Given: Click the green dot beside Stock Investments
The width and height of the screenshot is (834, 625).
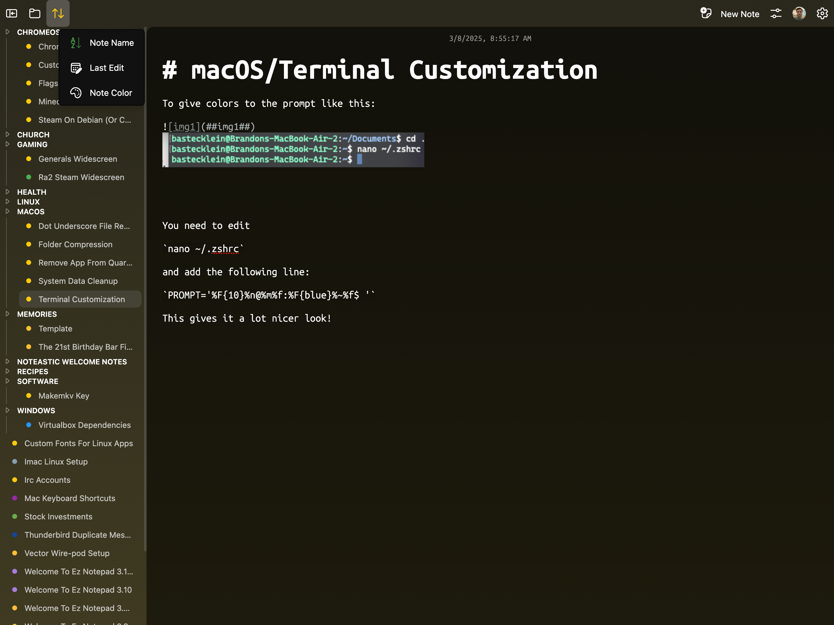Looking at the screenshot, I should point(15,516).
